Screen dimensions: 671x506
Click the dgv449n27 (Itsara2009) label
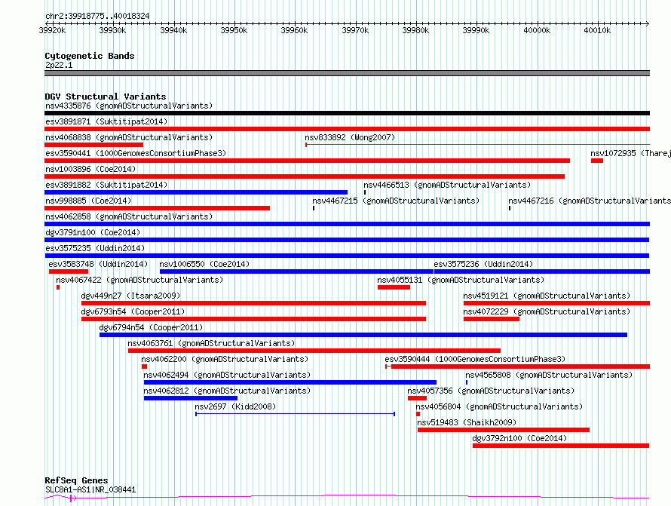click(x=130, y=296)
